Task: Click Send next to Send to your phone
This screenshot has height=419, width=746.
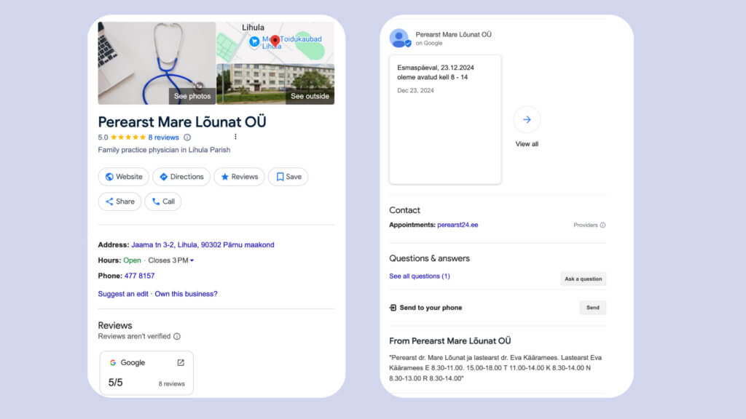Action: click(x=592, y=308)
